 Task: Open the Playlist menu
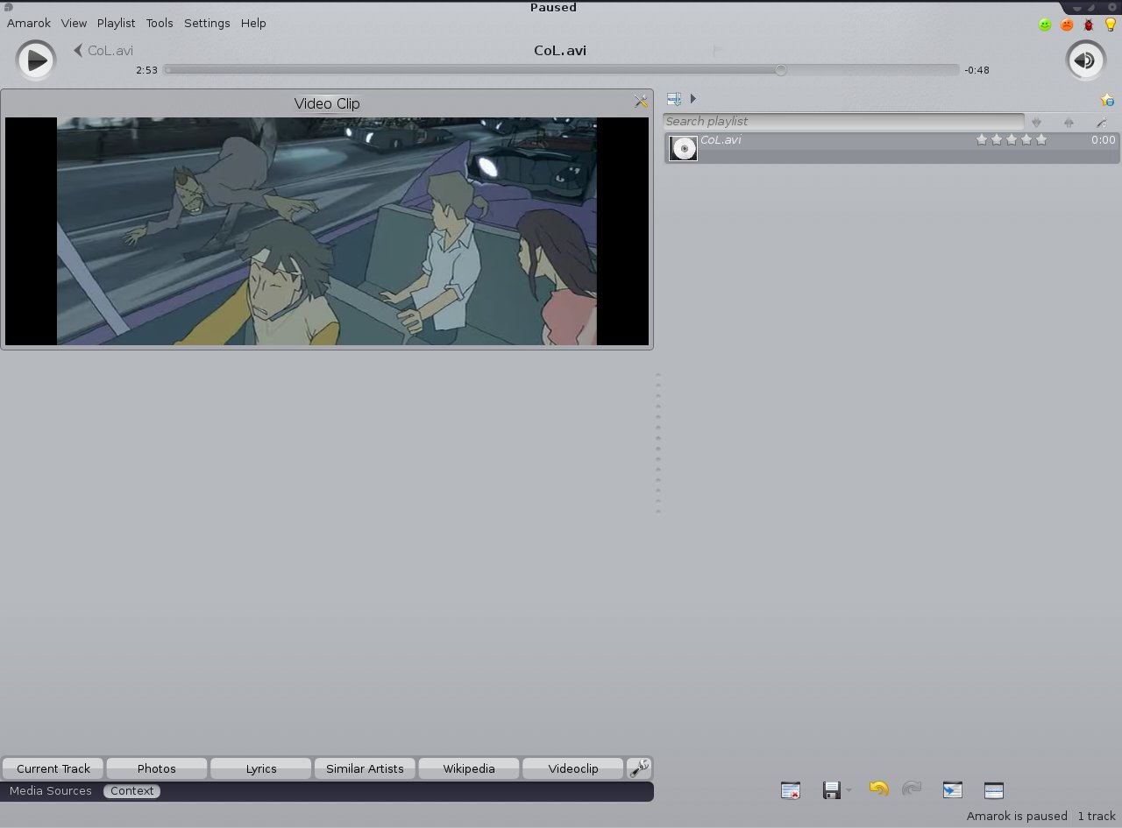pyautogui.click(x=116, y=24)
